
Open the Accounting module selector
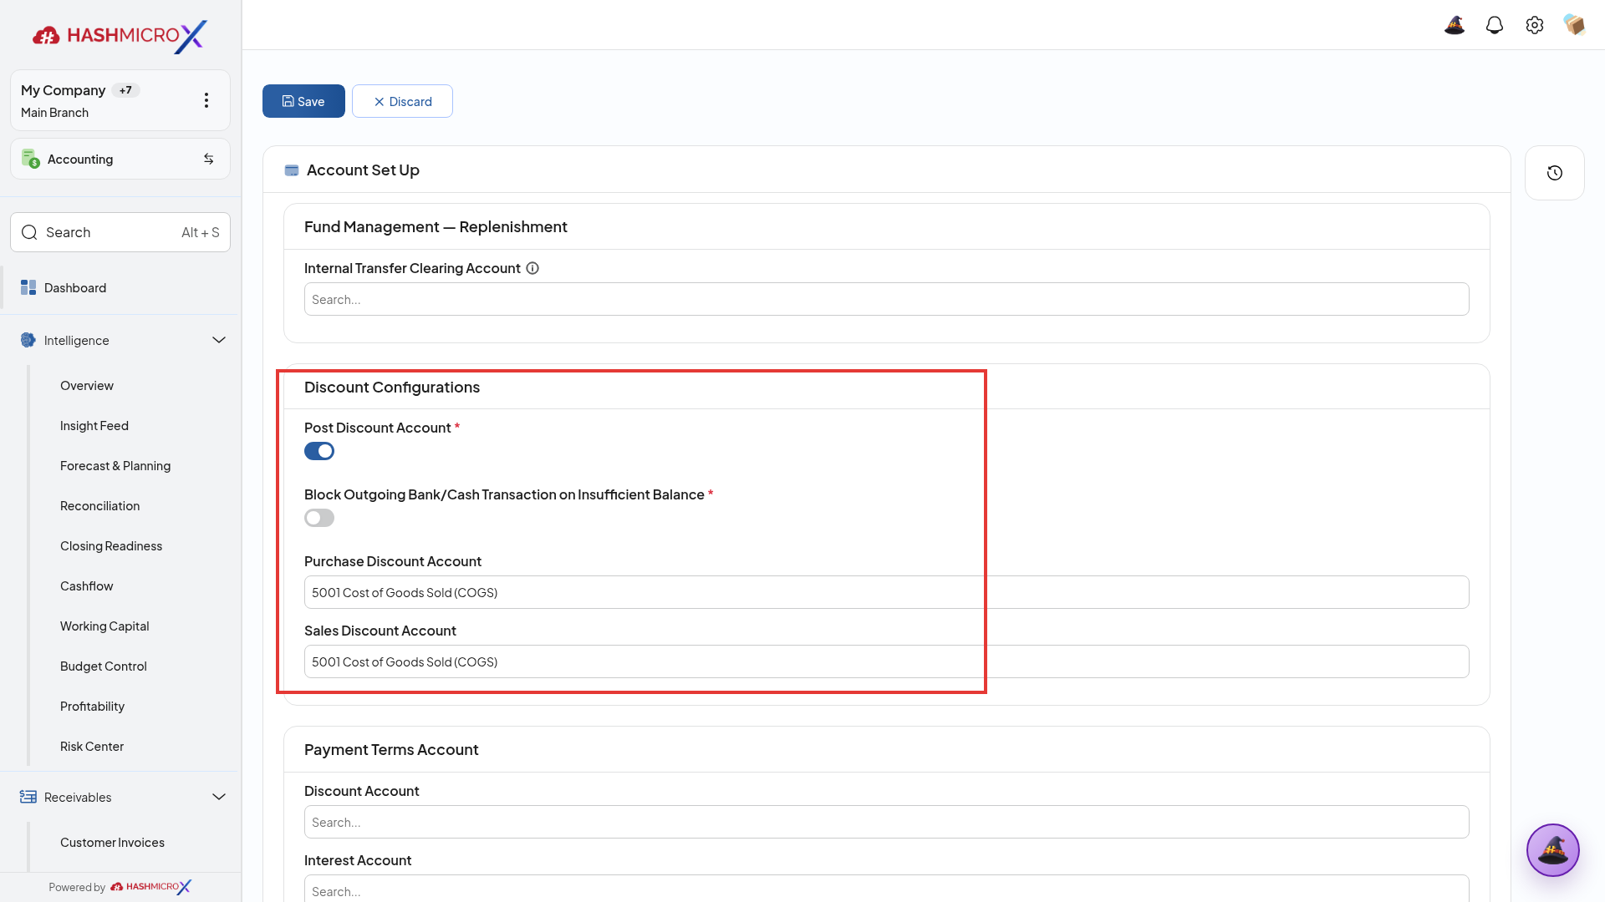point(120,159)
